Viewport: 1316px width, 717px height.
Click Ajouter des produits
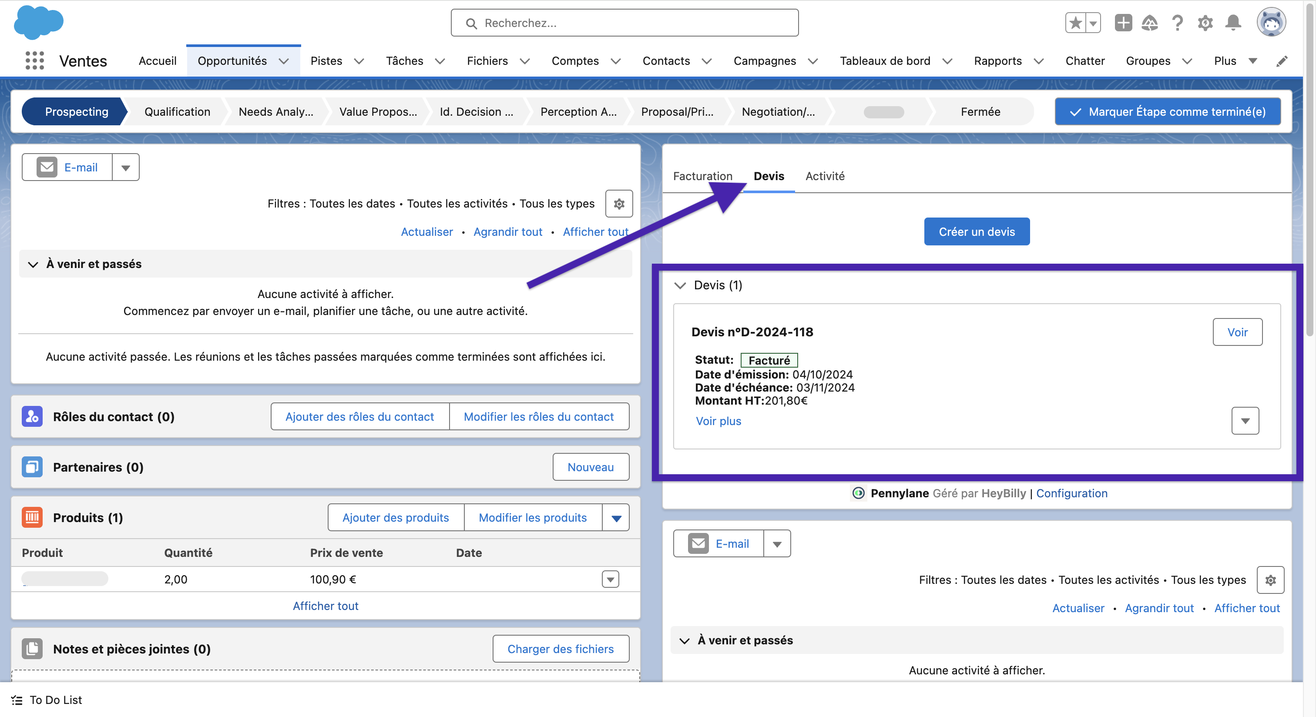(396, 518)
